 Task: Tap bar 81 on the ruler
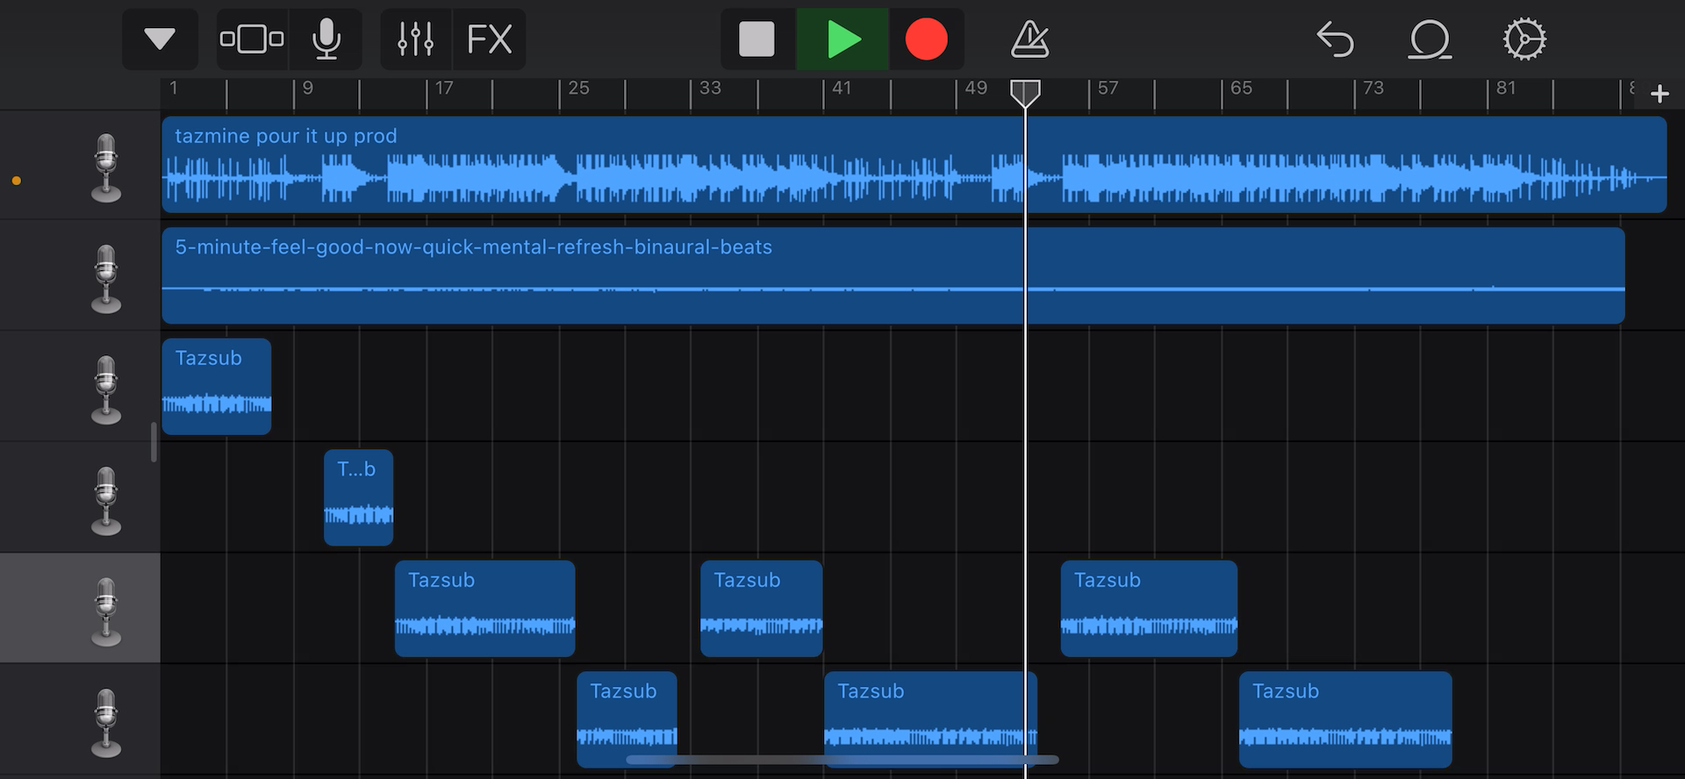point(1506,88)
